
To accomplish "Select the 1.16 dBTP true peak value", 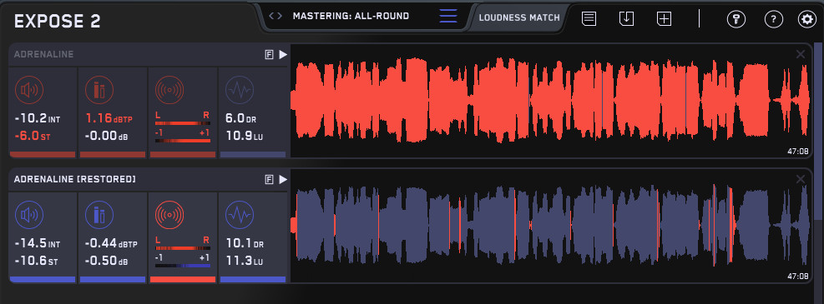I will click(x=109, y=119).
